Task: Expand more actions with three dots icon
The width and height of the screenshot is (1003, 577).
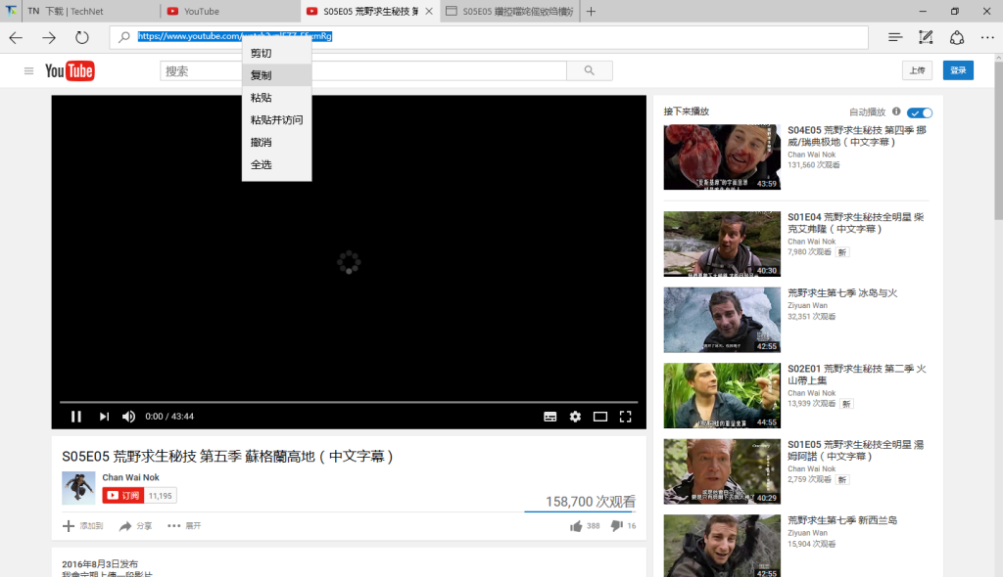Action: (x=174, y=526)
